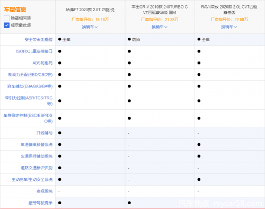
Task: Open the 刹车辅助(EBA/BAS/BA等) label
Action: [30, 86]
